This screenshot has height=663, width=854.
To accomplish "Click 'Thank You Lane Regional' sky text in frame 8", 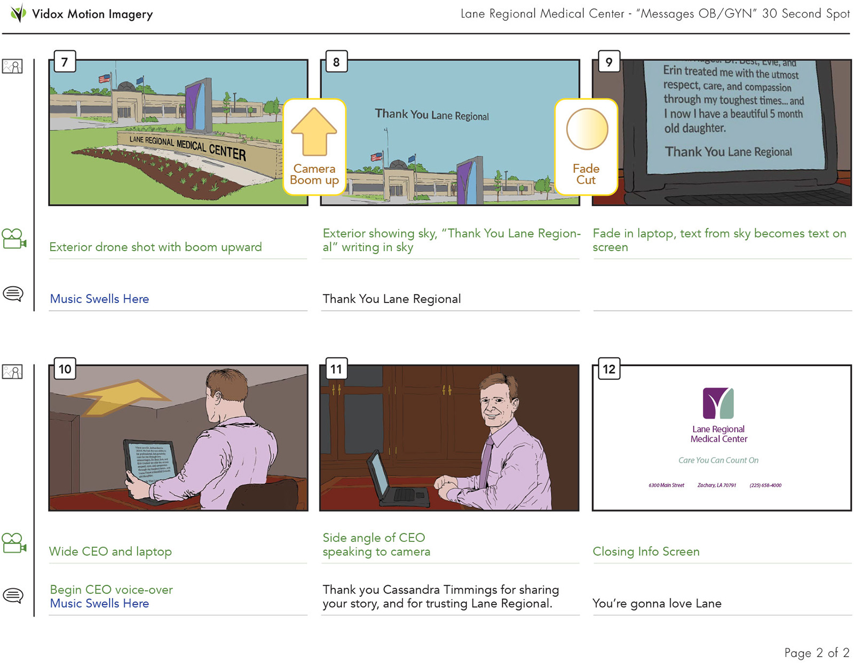I will tap(432, 115).
